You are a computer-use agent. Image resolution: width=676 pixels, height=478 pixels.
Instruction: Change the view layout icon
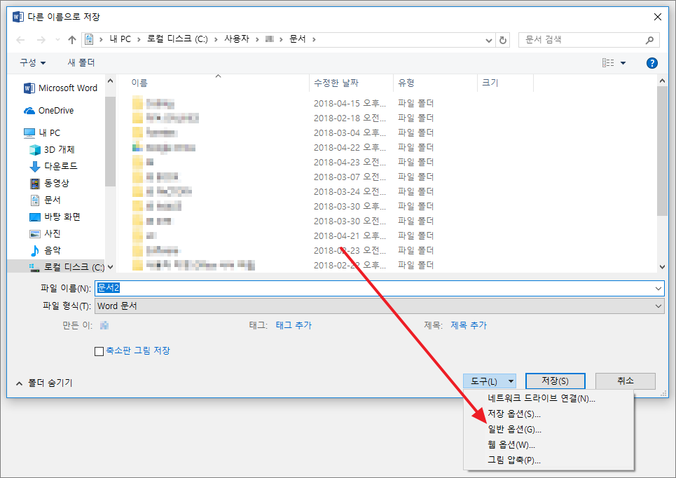pos(608,63)
